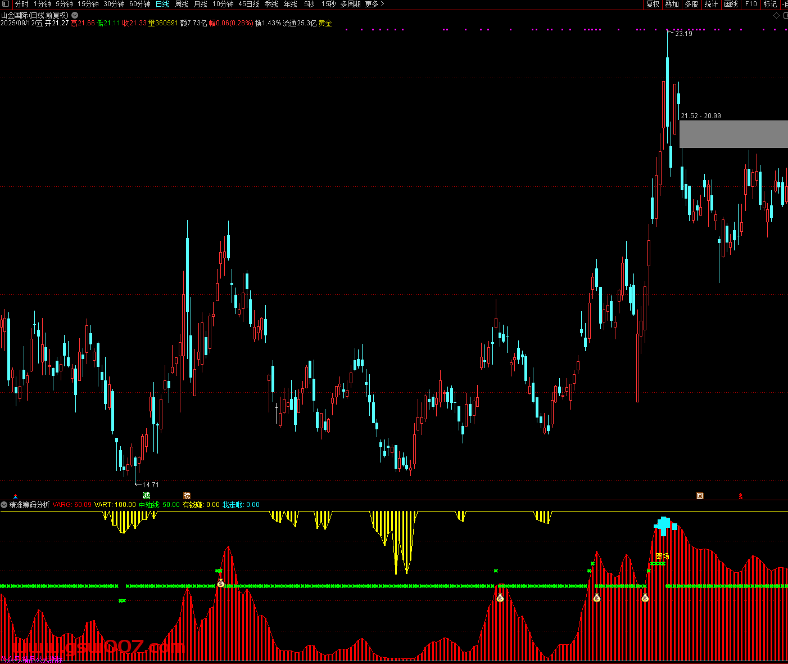
Task: Select the 15分钟 period tab
Action: coord(88,4)
